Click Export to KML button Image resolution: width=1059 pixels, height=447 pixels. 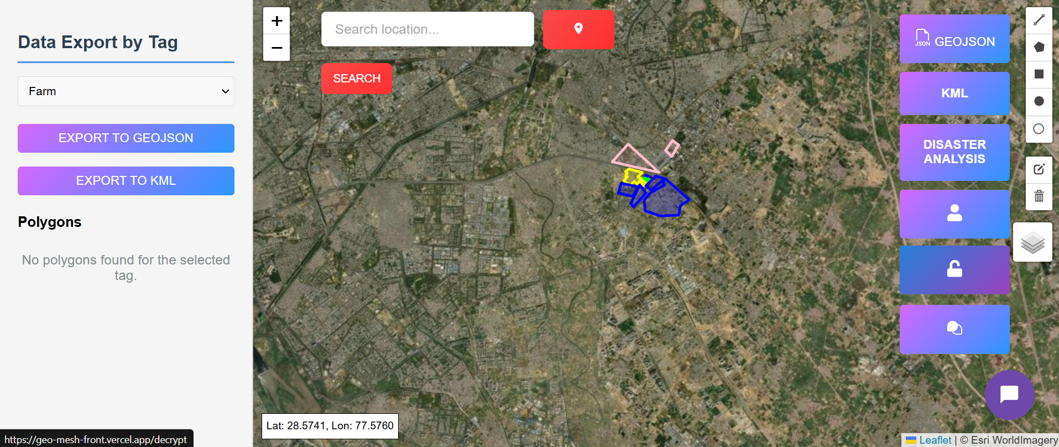click(126, 181)
